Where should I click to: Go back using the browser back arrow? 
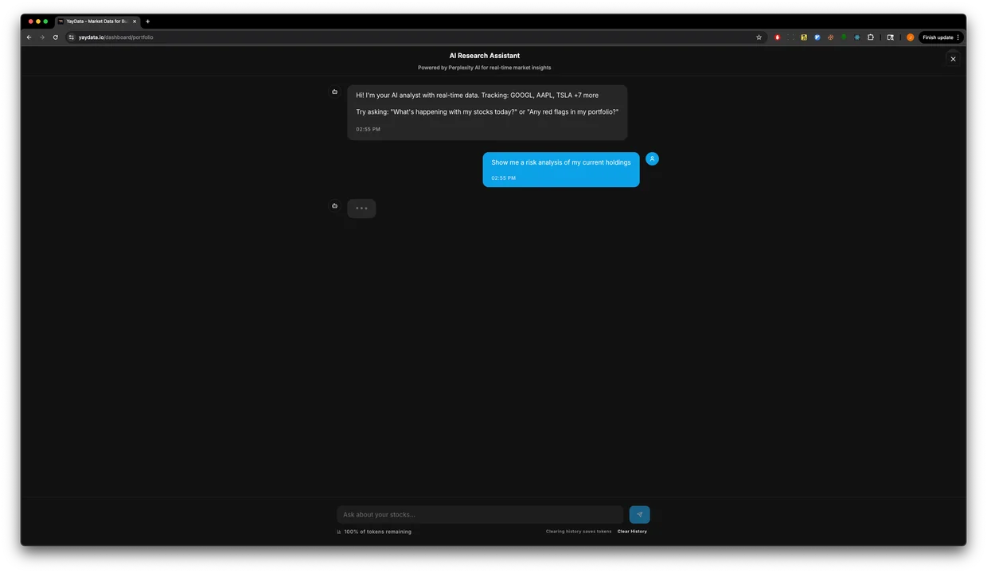click(x=29, y=37)
